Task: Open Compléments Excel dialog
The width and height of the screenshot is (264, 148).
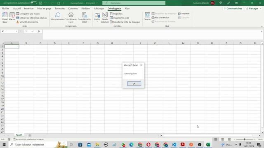Action: coord(71,17)
